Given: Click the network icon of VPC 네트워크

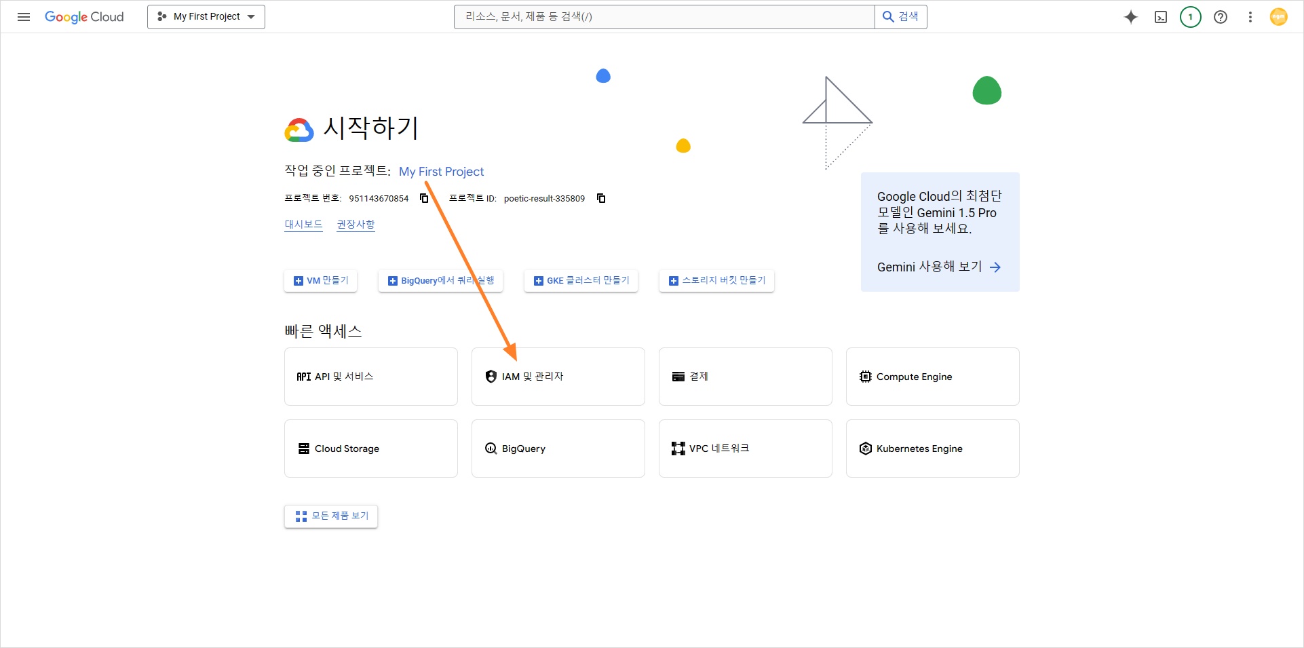Looking at the screenshot, I should pyautogui.click(x=678, y=449).
